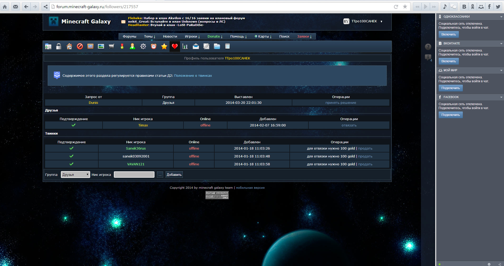This screenshot has height=266, width=504.
Task: Click Включить under Одноклассники
Action: (x=449, y=34)
